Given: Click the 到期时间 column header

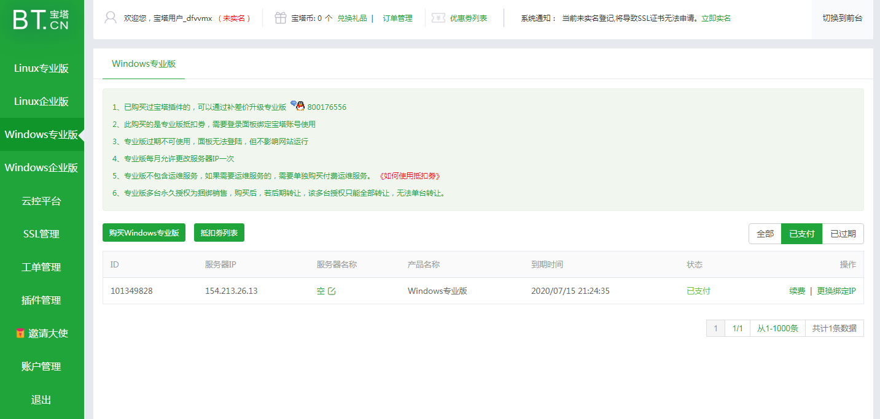Looking at the screenshot, I should 547,264.
